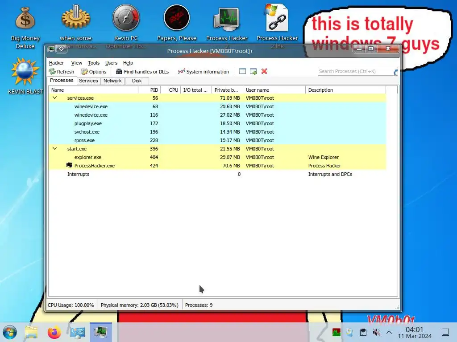
Task: Click the ProcessHacker.exe row icon
Action: (x=69, y=165)
